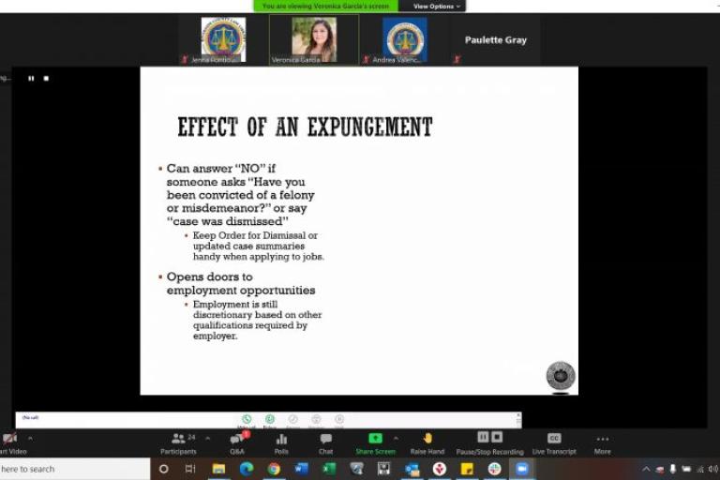
Task: Raise hand in the meeting
Action: click(x=427, y=442)
